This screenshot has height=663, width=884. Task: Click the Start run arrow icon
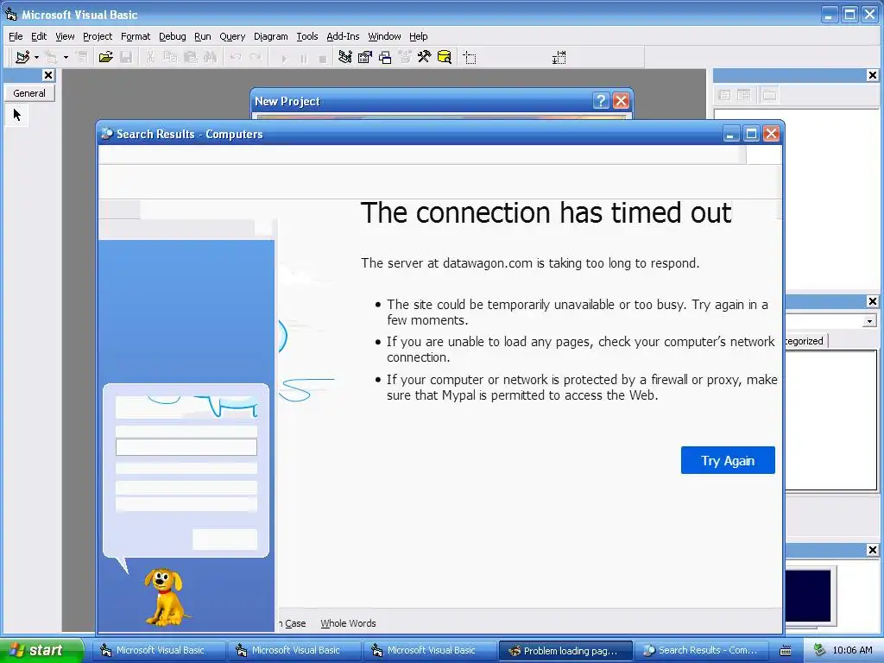(x=283, y=58)
